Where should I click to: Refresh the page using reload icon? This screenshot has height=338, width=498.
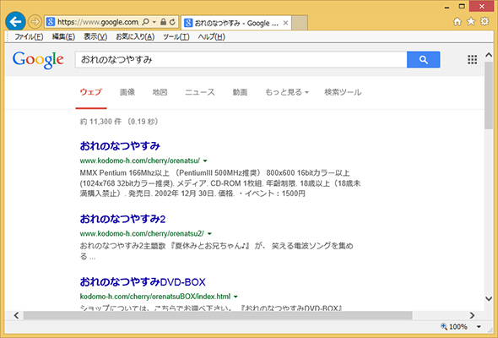click(172, 22)
